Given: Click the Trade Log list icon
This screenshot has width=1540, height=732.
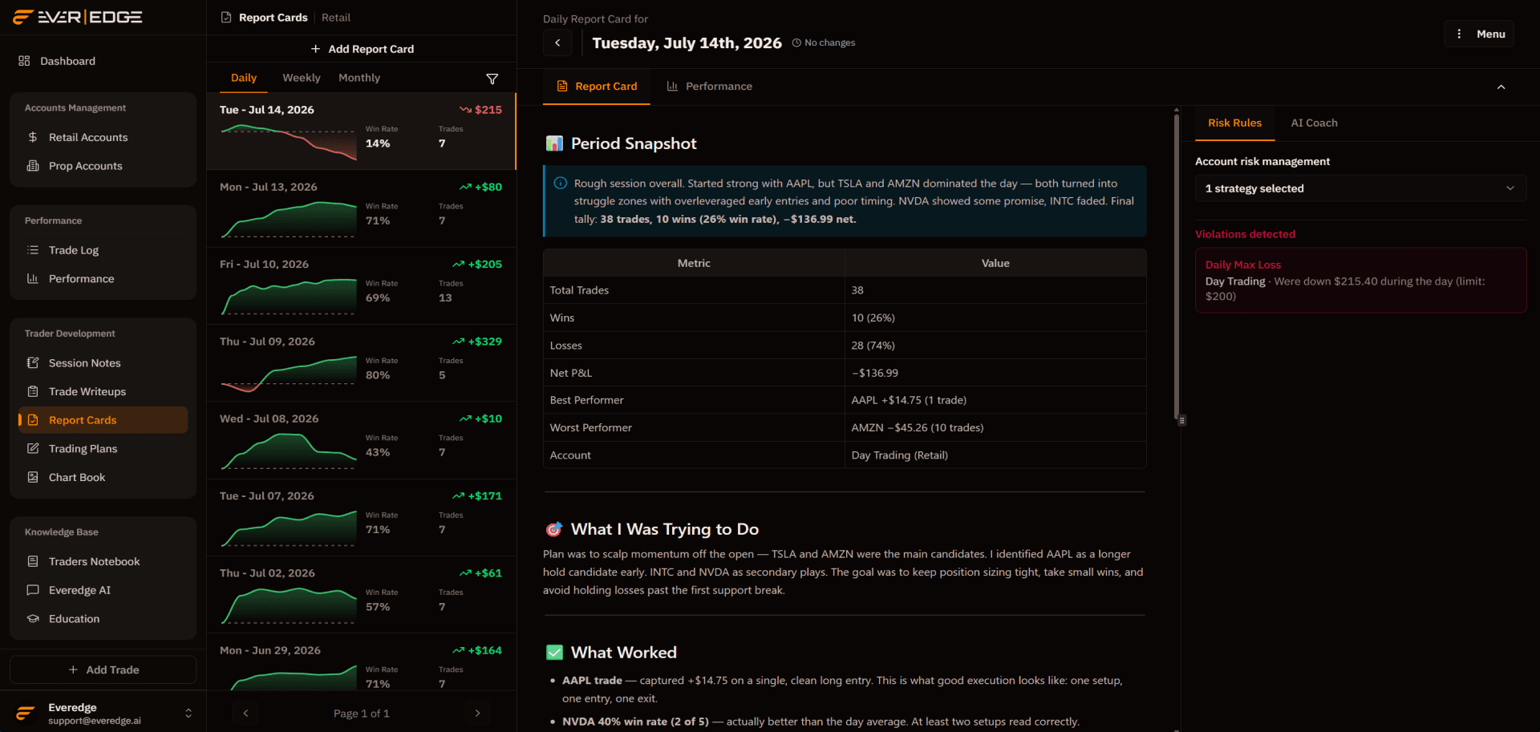Looking at the screenshot, I should tap(33, 250).
